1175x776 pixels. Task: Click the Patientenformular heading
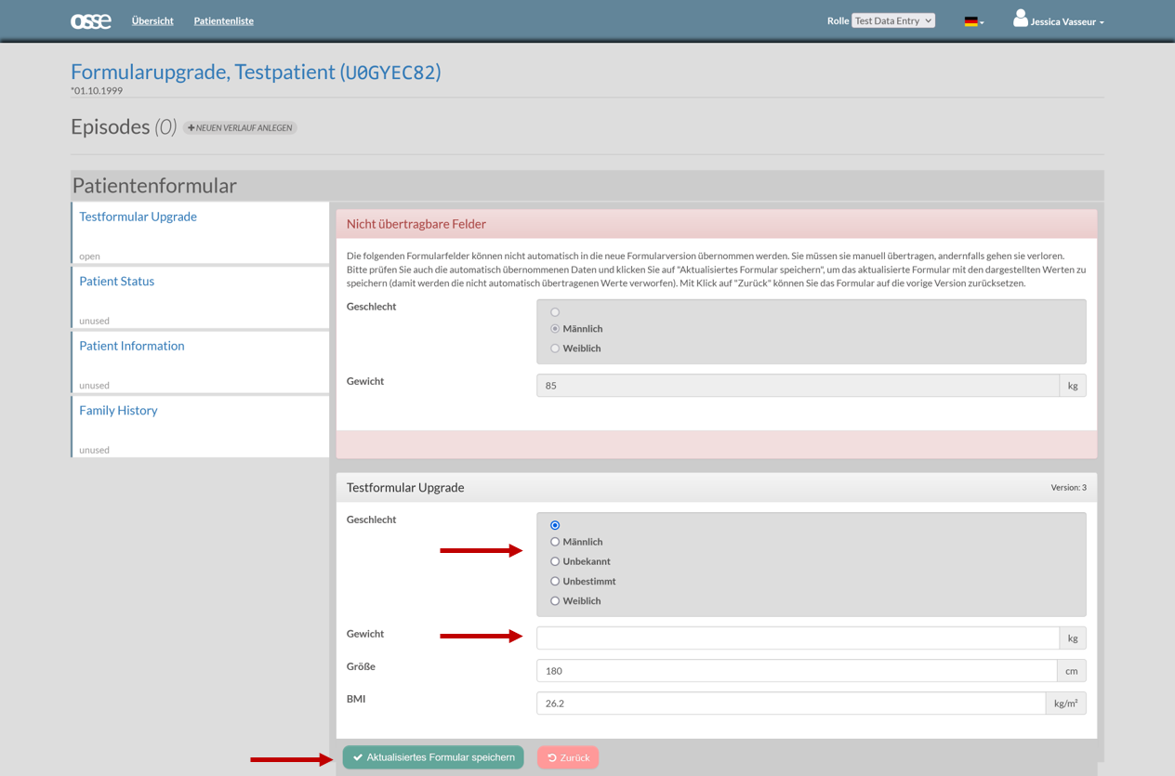pos(154,185)
